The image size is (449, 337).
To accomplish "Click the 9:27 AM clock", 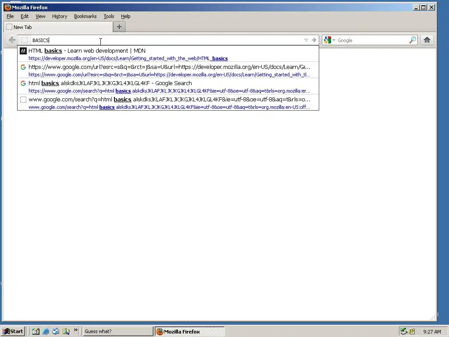I will 432,332.
